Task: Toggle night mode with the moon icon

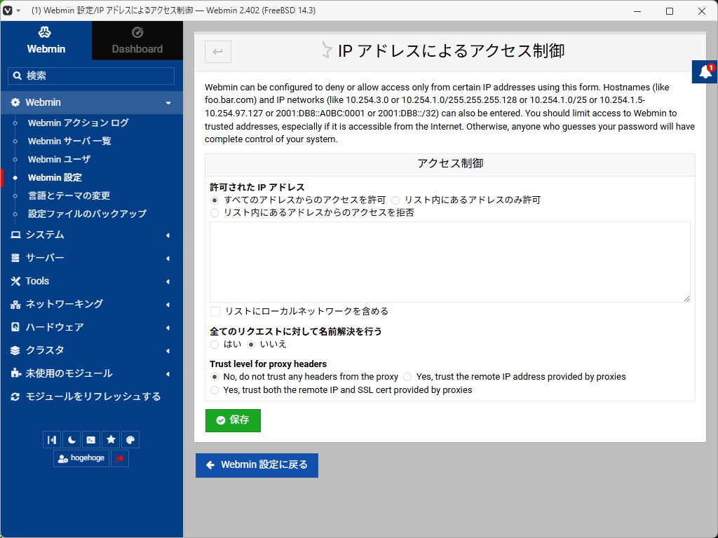Action: point(72,440)
